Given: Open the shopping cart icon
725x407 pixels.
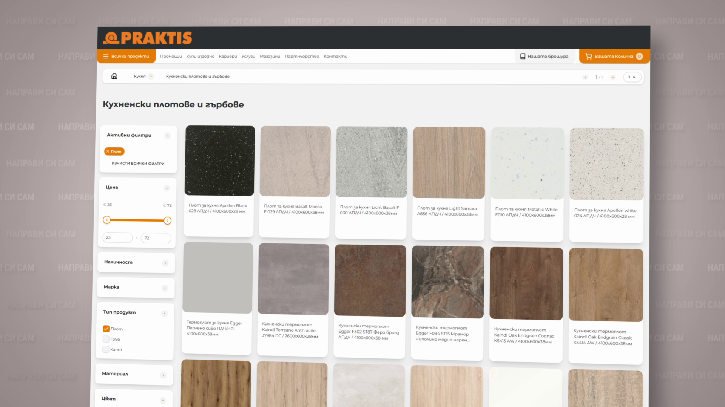Looking at the screenshot, I should [x=588, y=56].
